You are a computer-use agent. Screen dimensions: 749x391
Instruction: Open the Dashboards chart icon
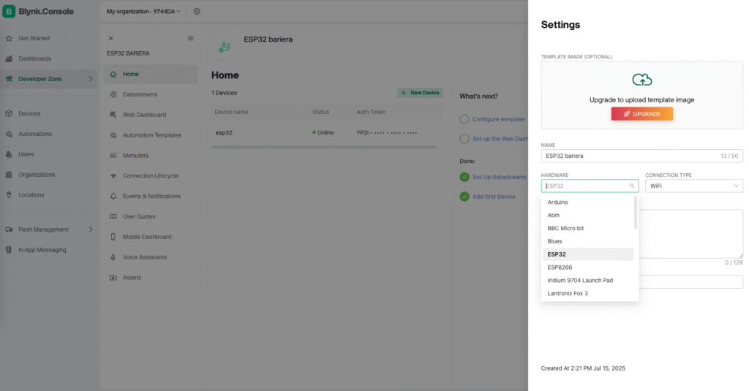tap(9, 58)
